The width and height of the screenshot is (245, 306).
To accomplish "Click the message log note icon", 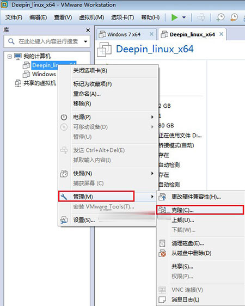I will click(162, 299).
